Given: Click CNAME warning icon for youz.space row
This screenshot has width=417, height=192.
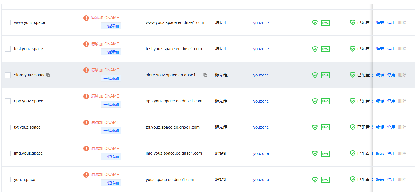Looking at the screenshot, I should tap(86, 175).
